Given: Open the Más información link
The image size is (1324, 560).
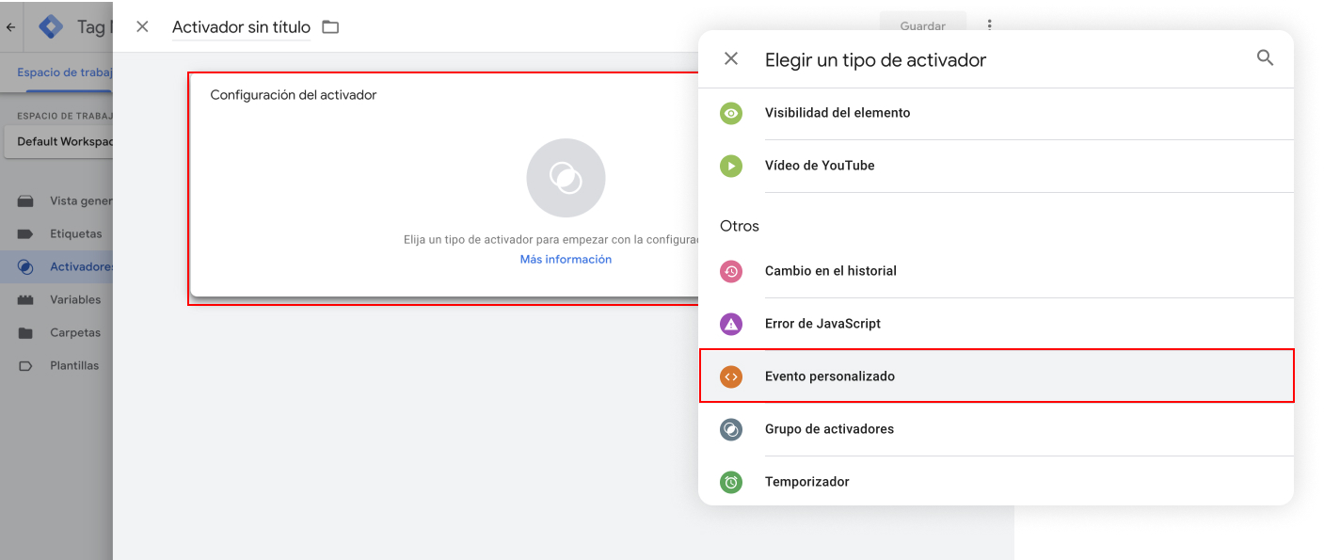Looking at the screenshot, I should (x=566, y=260).
